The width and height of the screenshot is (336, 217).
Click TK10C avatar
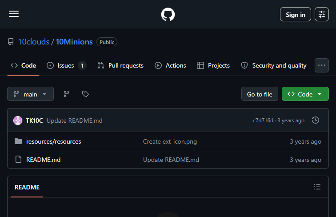point(18,121)
